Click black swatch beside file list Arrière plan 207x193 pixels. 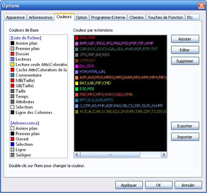pyautogui.click(x=12, y=43)
